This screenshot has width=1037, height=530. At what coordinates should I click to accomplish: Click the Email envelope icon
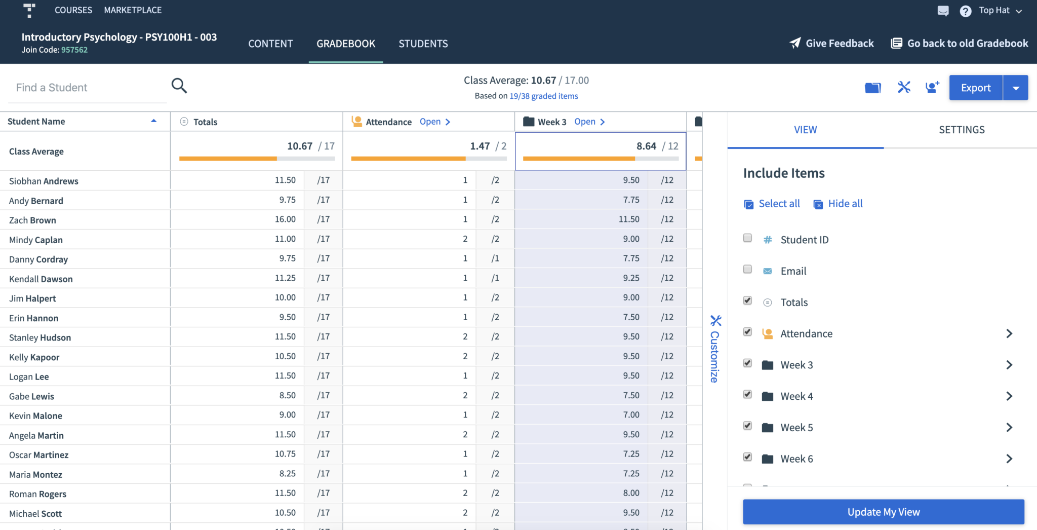coord(768,271)
